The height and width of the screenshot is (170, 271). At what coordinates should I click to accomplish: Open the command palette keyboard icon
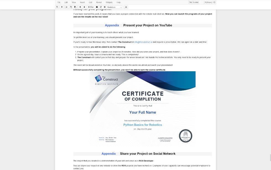coord(126,7)
